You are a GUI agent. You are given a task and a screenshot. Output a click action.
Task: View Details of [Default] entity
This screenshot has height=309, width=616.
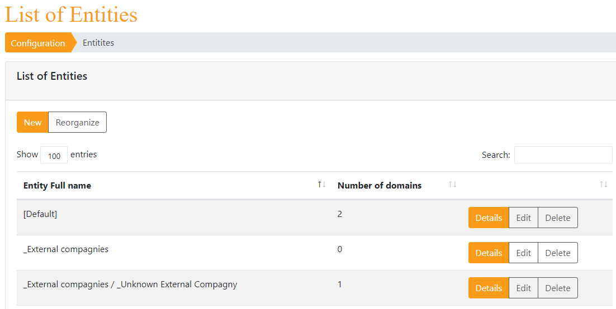489,218
